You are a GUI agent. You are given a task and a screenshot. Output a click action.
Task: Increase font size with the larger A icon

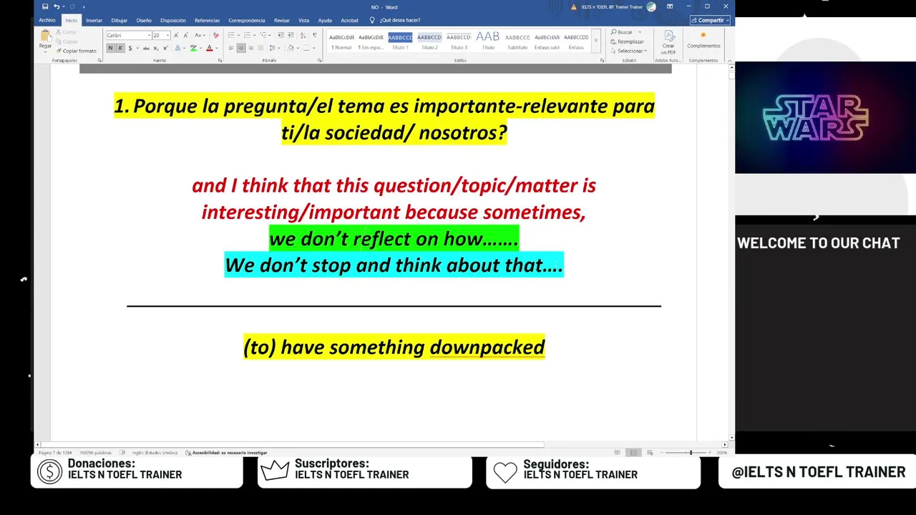pyautogui.click(x=177, y=35)
